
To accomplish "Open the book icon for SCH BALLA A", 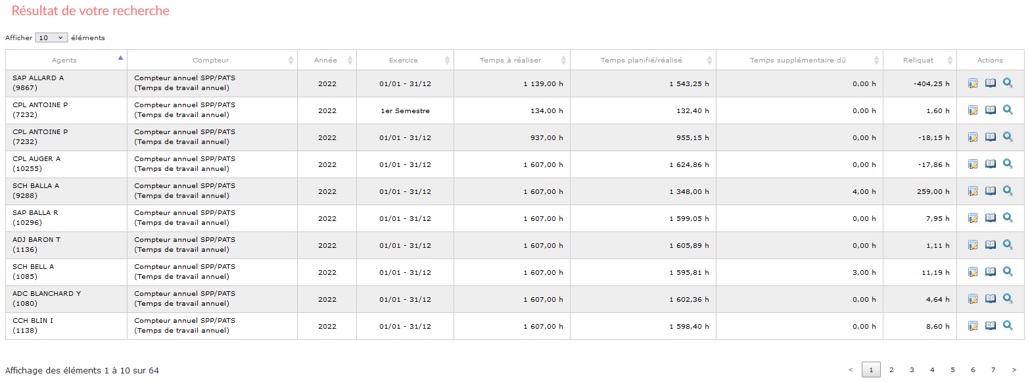I will pyautogui.click(x=991, y=191).
